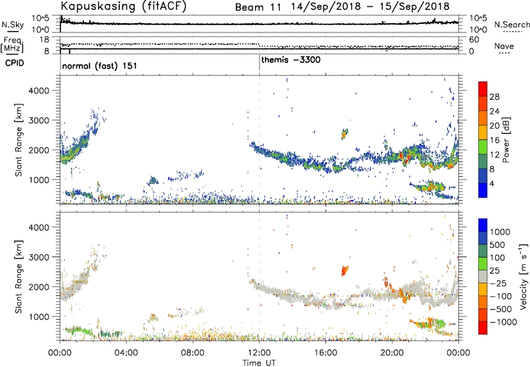Click the 500 tick on Velocity colorbar
Viewport: 530px width, 367px height.
click(498, 245)
